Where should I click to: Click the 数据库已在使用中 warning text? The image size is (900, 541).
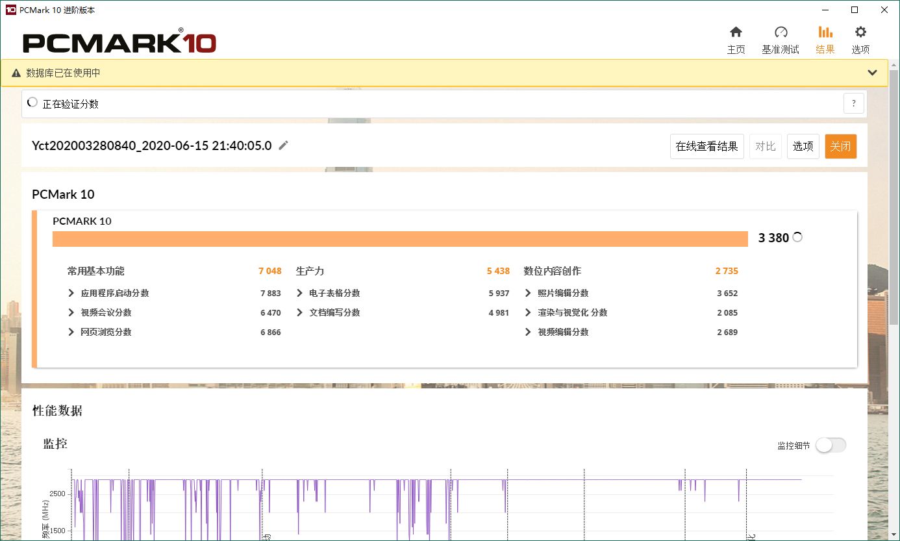tap(63, 73)
